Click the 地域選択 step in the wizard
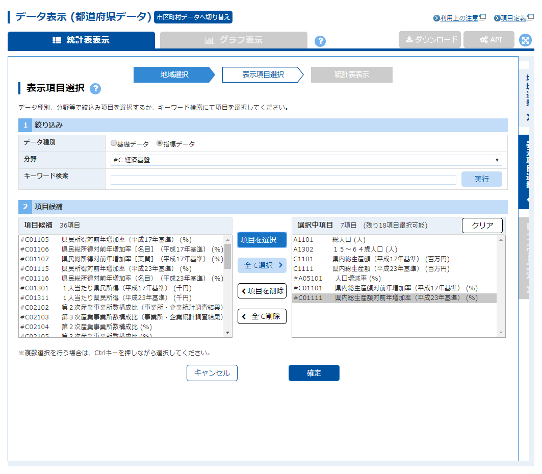This screenshot has height=474, width=542. (x=174, y=74)
